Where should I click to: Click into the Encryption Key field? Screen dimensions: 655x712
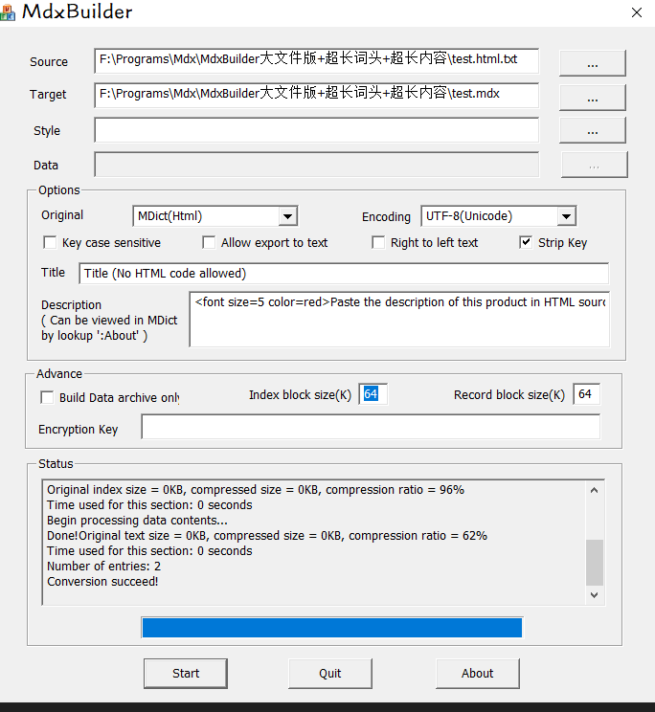tap(370, 427)
